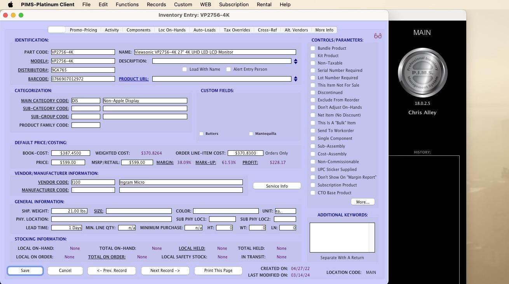Click the Save button
Viewport: 509px width, 284px height.
25,270
